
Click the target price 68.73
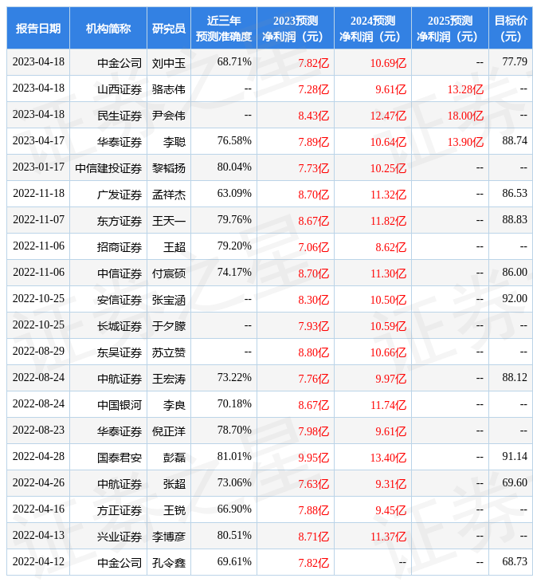(515, 562)
